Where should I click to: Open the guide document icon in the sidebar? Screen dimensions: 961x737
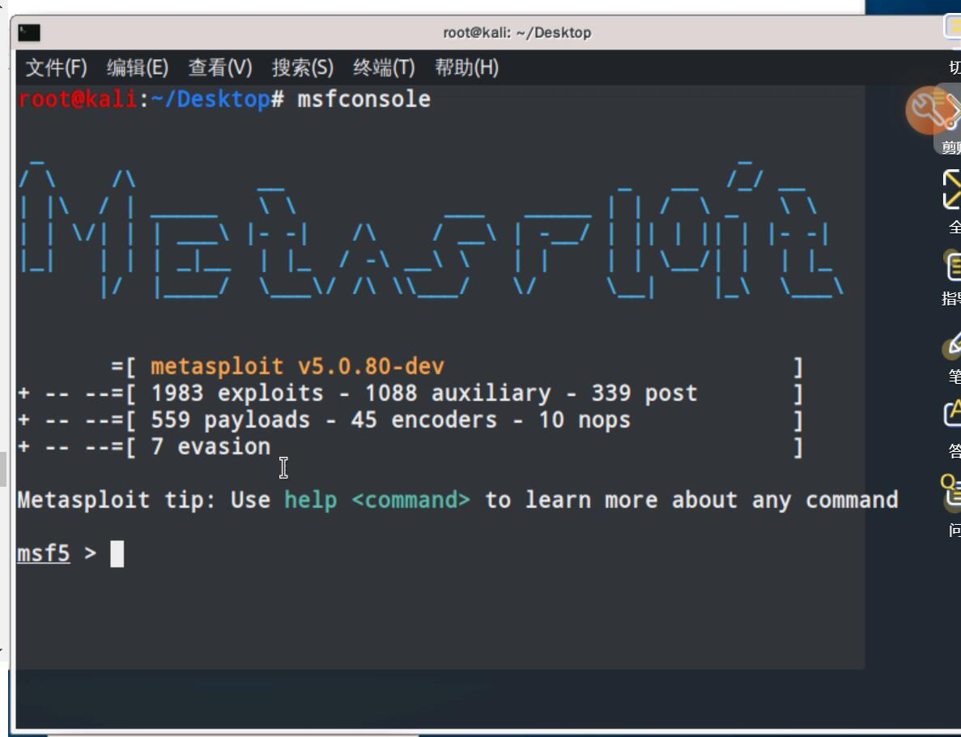(952, 266)
